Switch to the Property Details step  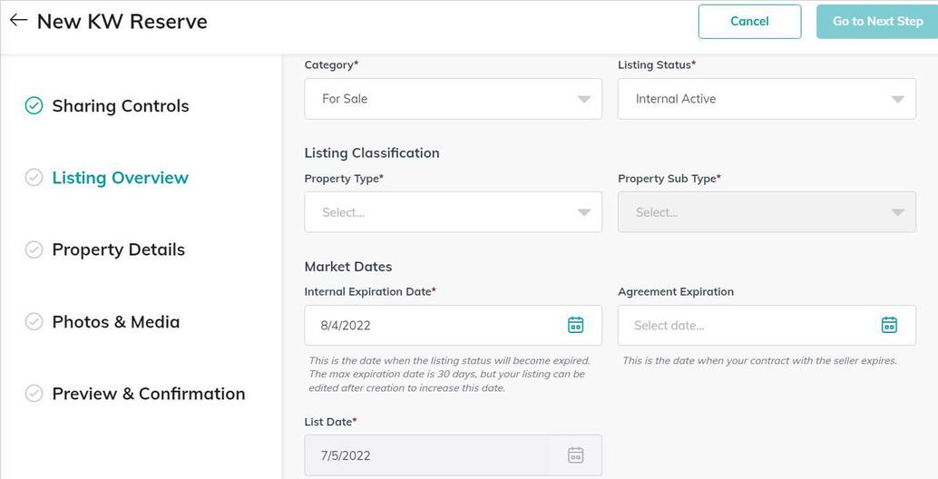tap(119, 249)
